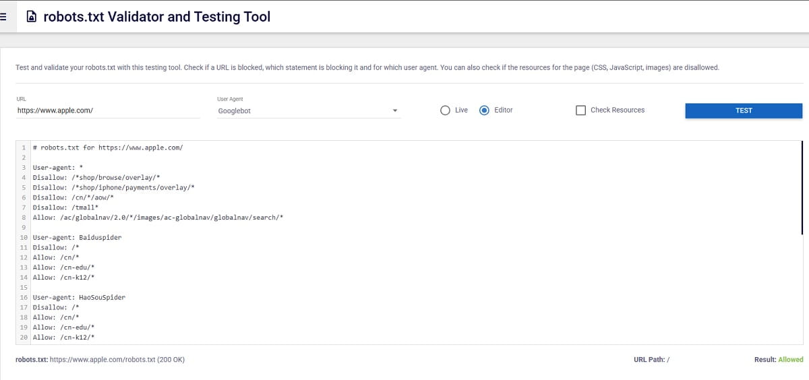
Task: Click line 12 'Allow: /cn/*'
Action: [x=55, y=257]
